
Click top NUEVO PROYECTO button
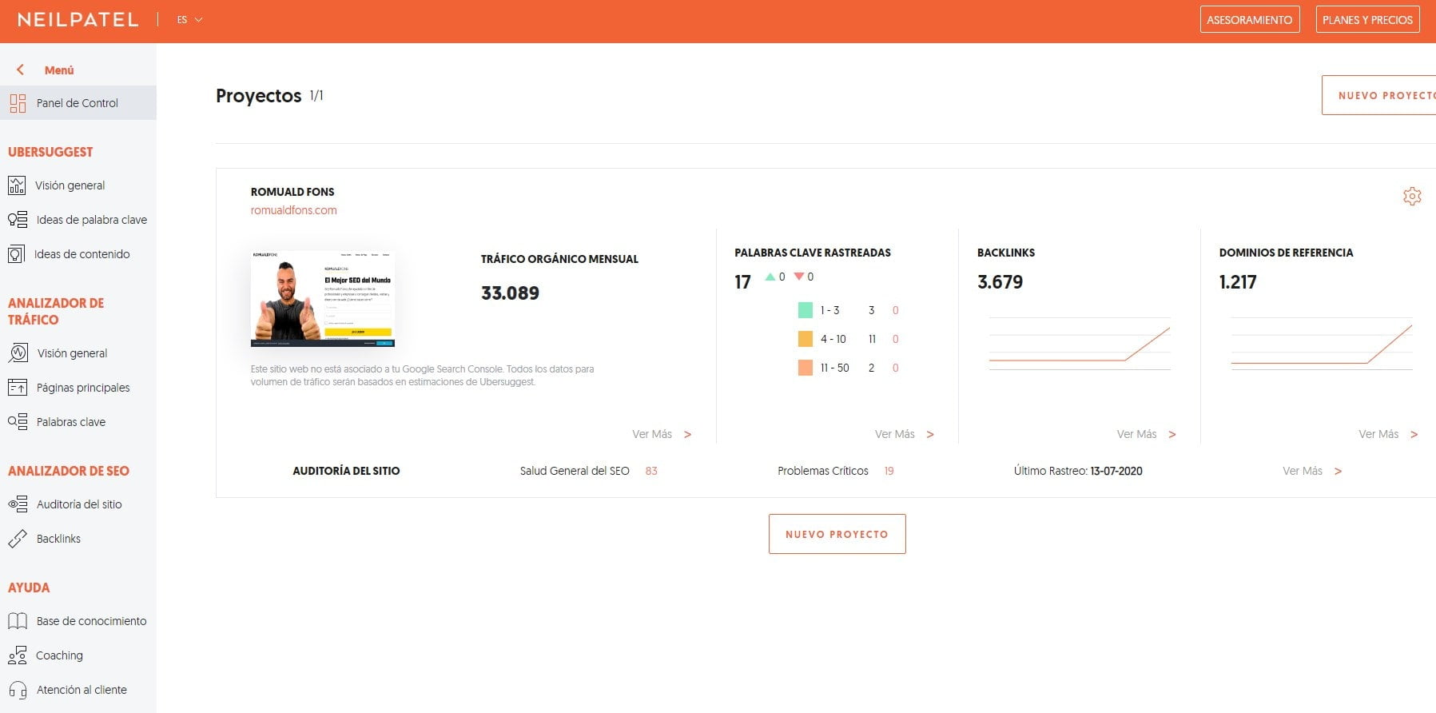click(1379, 95)
